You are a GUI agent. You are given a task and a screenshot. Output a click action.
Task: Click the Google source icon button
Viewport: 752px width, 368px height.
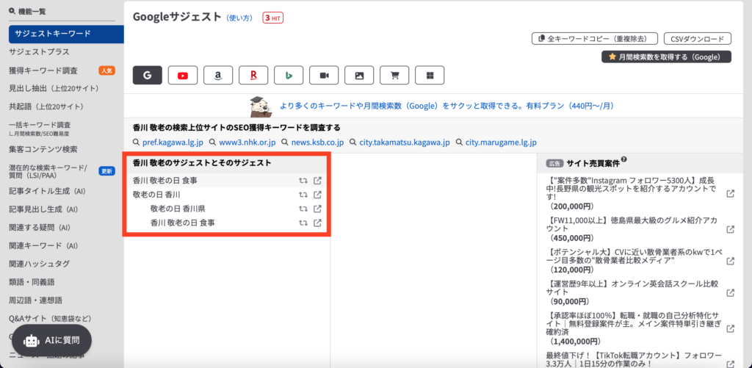[148, 75]
